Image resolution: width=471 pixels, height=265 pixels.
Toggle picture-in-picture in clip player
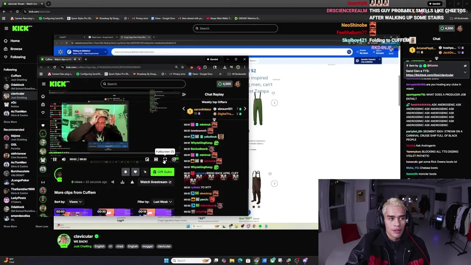pyautogui.click(x=147, y=159)
